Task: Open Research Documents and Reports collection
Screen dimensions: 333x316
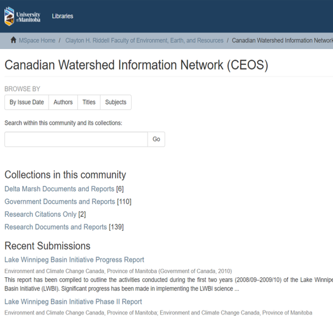Action: tap(56, 227)
